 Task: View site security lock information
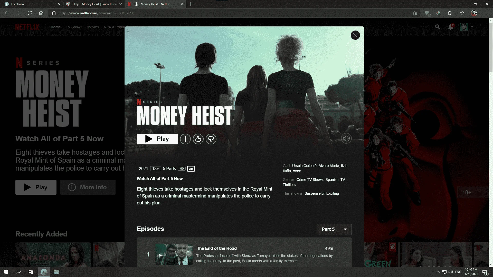coord(54,13)
